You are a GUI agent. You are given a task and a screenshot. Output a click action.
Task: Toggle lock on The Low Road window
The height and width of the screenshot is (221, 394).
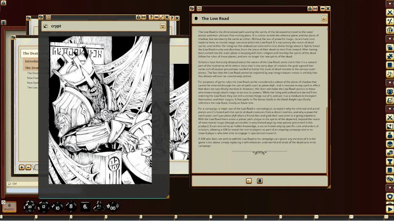[x=310, y=9]
